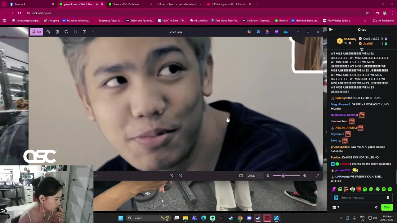
Task: Open the Shopping bookmark
Action: 51,21
